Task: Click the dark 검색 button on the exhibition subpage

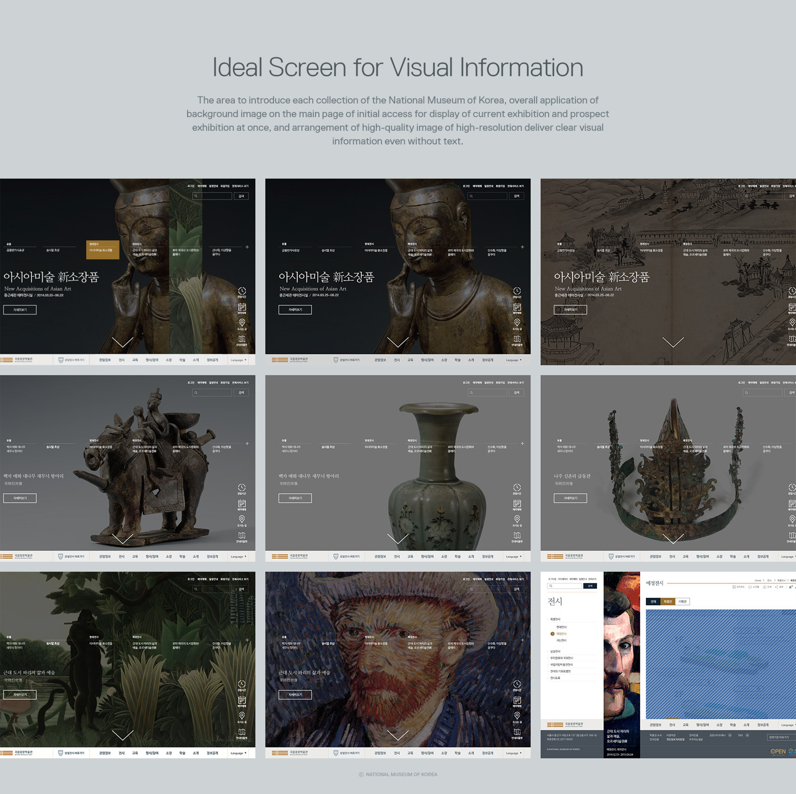Action: click(x=590, y=586)
